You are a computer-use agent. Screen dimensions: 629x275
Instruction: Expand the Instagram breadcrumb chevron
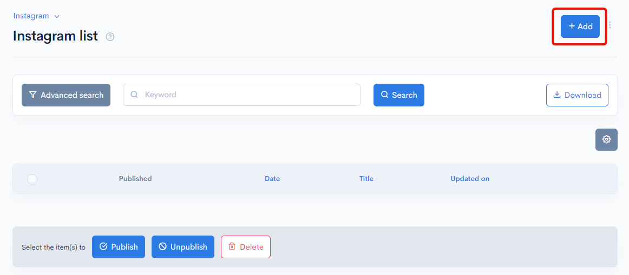point(57,17)
